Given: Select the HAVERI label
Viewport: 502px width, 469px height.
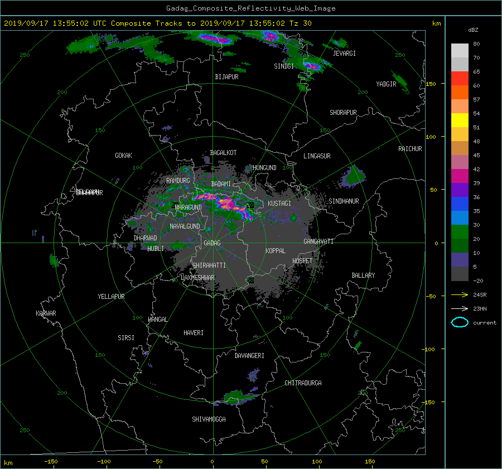Looking at the screenshot, I should [194, 332].
